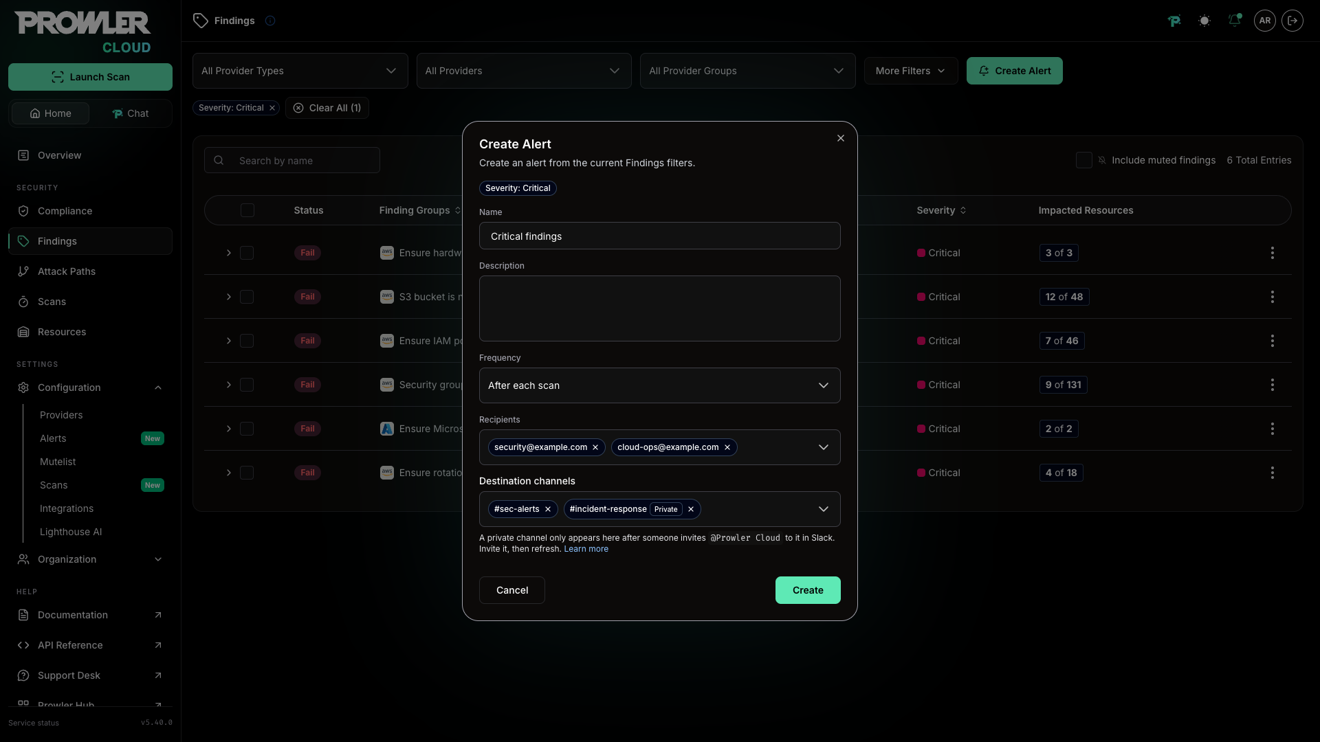Expand the Ensure hardw finding row
The height and width of the screenshot is (742, 1320).
[x=229, y=253]
